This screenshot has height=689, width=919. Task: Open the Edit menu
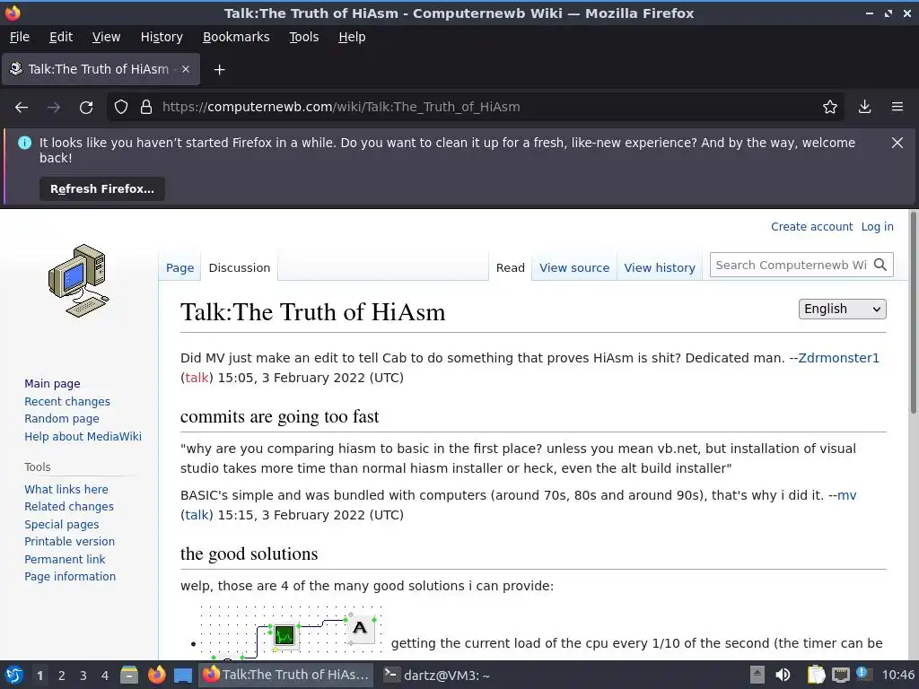point(61,37)
